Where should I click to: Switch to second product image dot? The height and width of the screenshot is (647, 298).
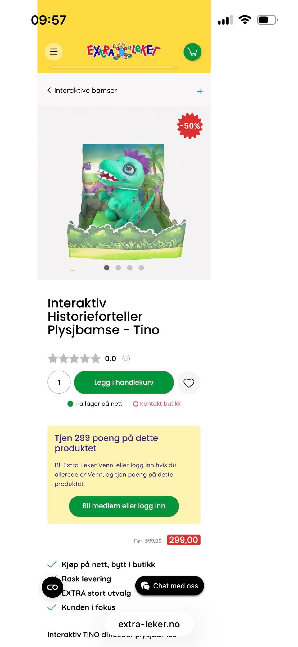[x=118, y=268]
